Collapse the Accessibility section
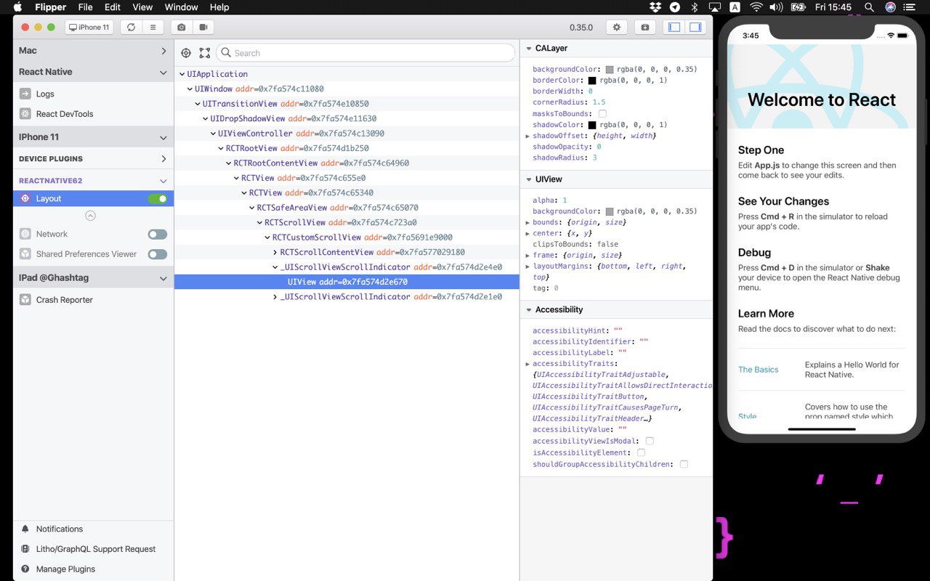 [528, 310]
